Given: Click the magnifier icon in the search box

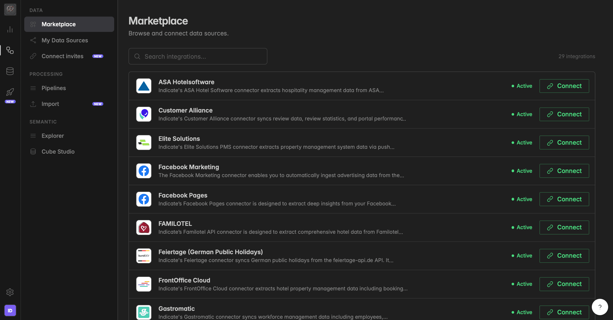Looking at the screenshot, I should point(137,56).
